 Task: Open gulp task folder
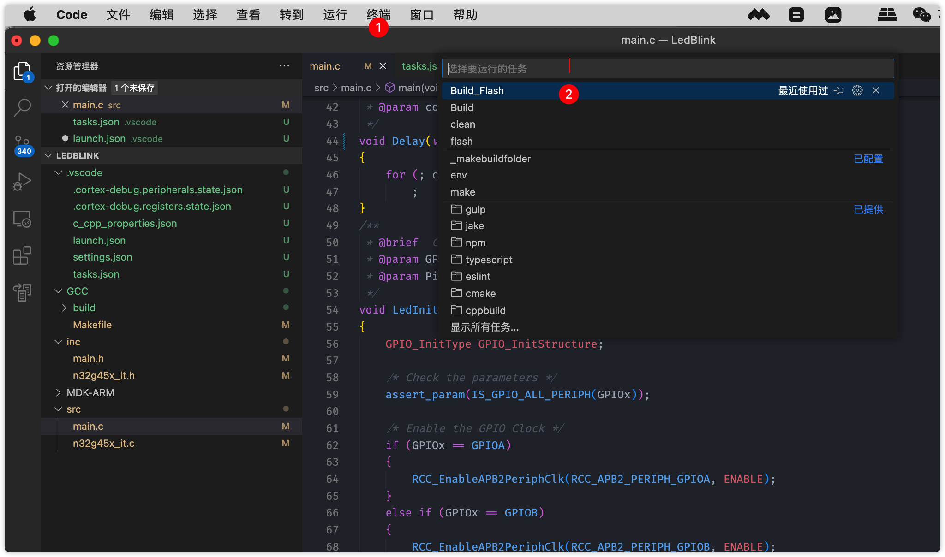click(667, 209)
